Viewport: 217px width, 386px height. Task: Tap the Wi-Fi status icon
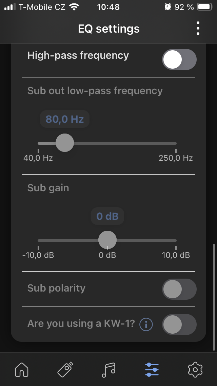click(x=74, y=7)
